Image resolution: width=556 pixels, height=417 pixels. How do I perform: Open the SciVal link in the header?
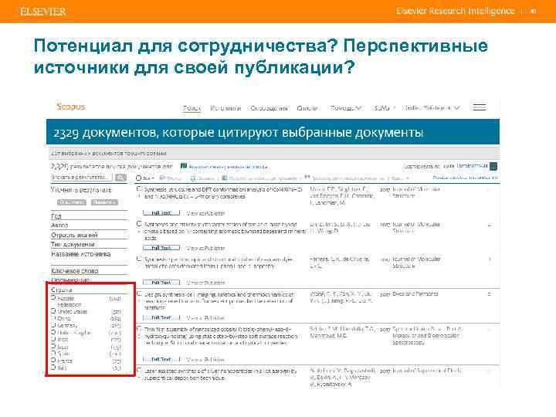(x=385, y=108)
